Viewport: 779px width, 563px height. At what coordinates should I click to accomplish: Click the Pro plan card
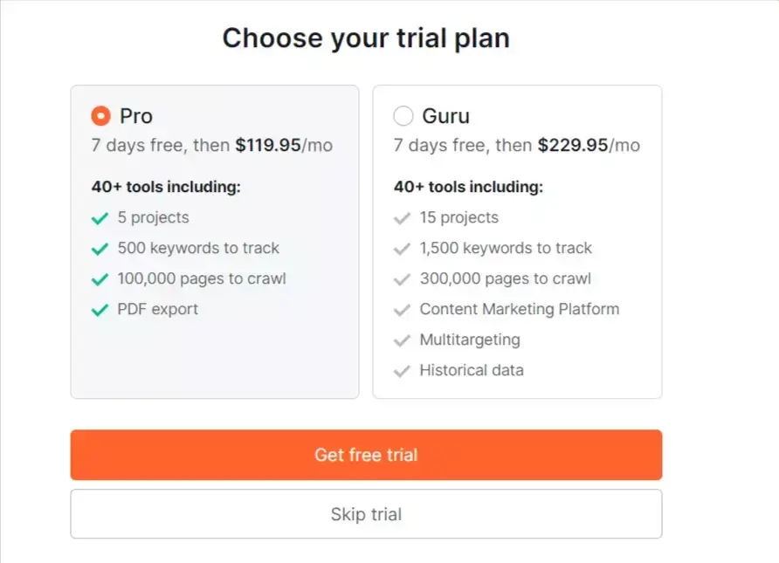coord(215,240)
